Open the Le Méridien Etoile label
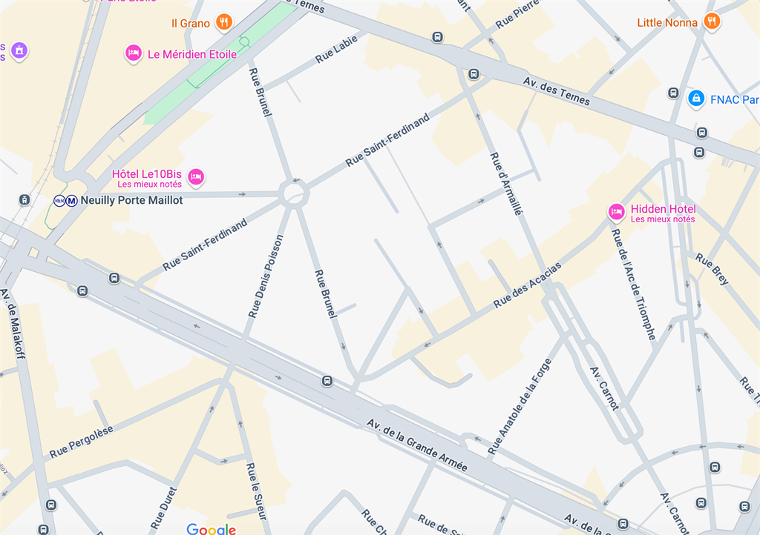Image resolution: width=760 pixels, height=535 pixels. pyautogui.click(x=192, y=54)
